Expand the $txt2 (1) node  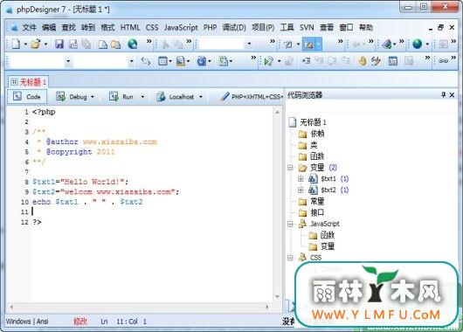tap(301, 190)
